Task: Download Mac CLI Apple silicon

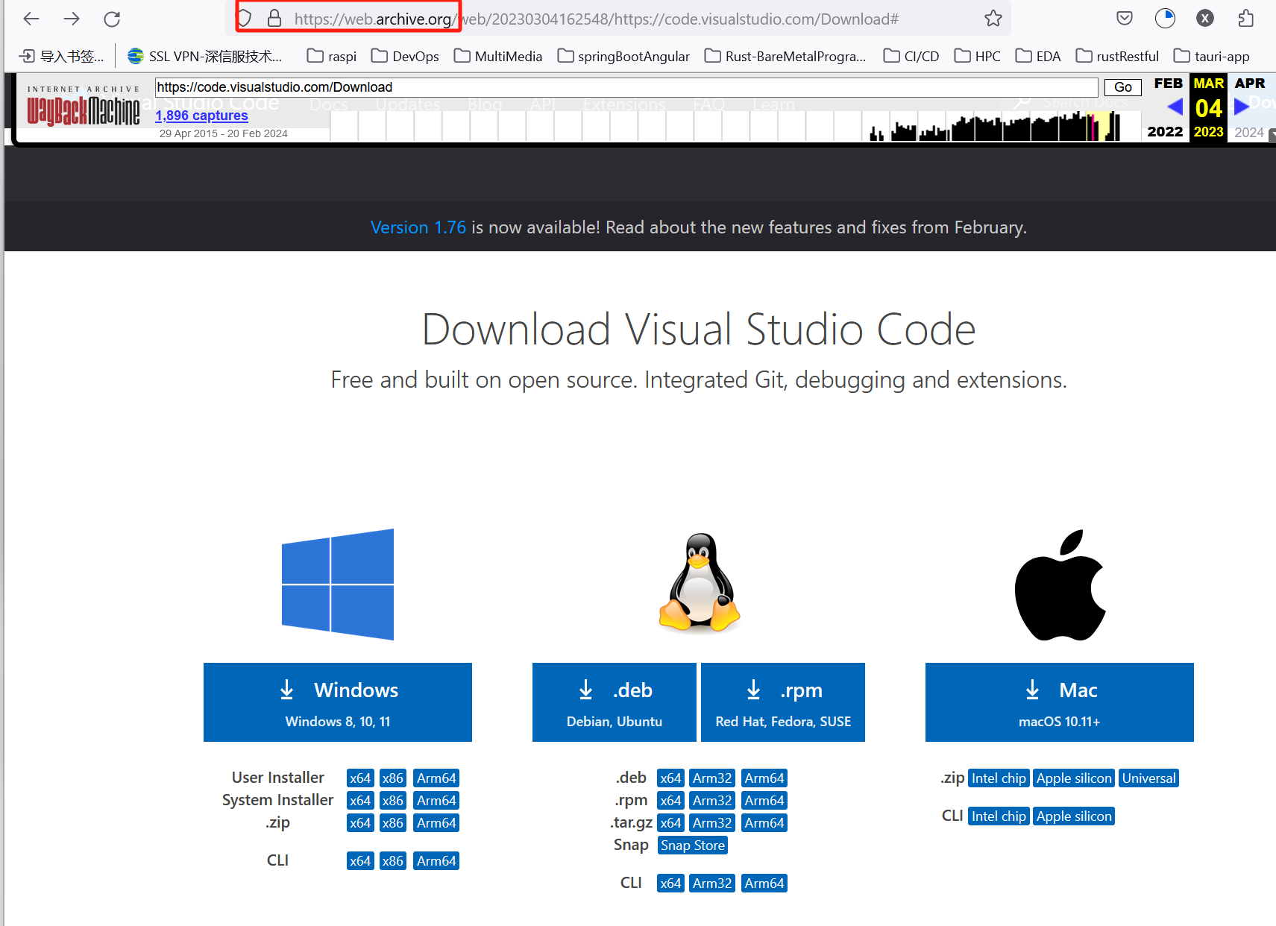Action: tap(1074, 816)
